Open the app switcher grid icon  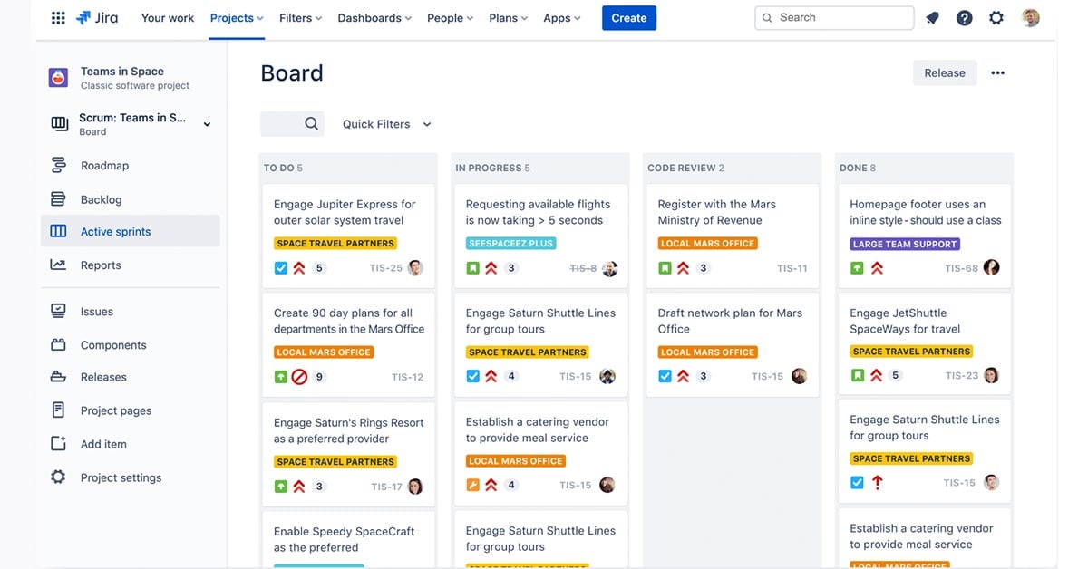[x=58, y=18]
